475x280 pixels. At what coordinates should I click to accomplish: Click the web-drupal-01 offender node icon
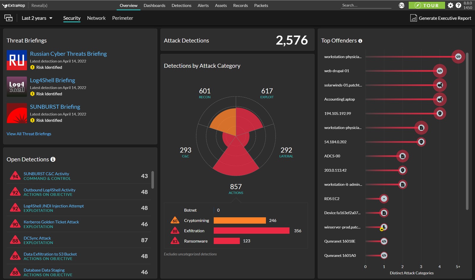click(440, 71)
